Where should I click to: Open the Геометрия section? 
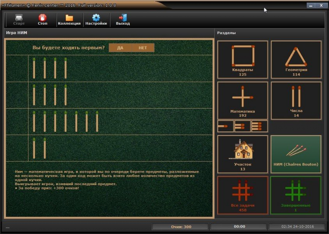(x=296, y=60)
